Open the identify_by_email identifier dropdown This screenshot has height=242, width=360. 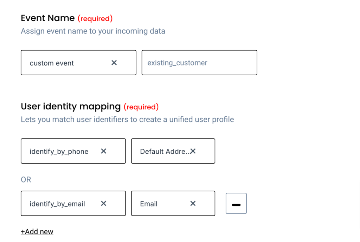57,204
